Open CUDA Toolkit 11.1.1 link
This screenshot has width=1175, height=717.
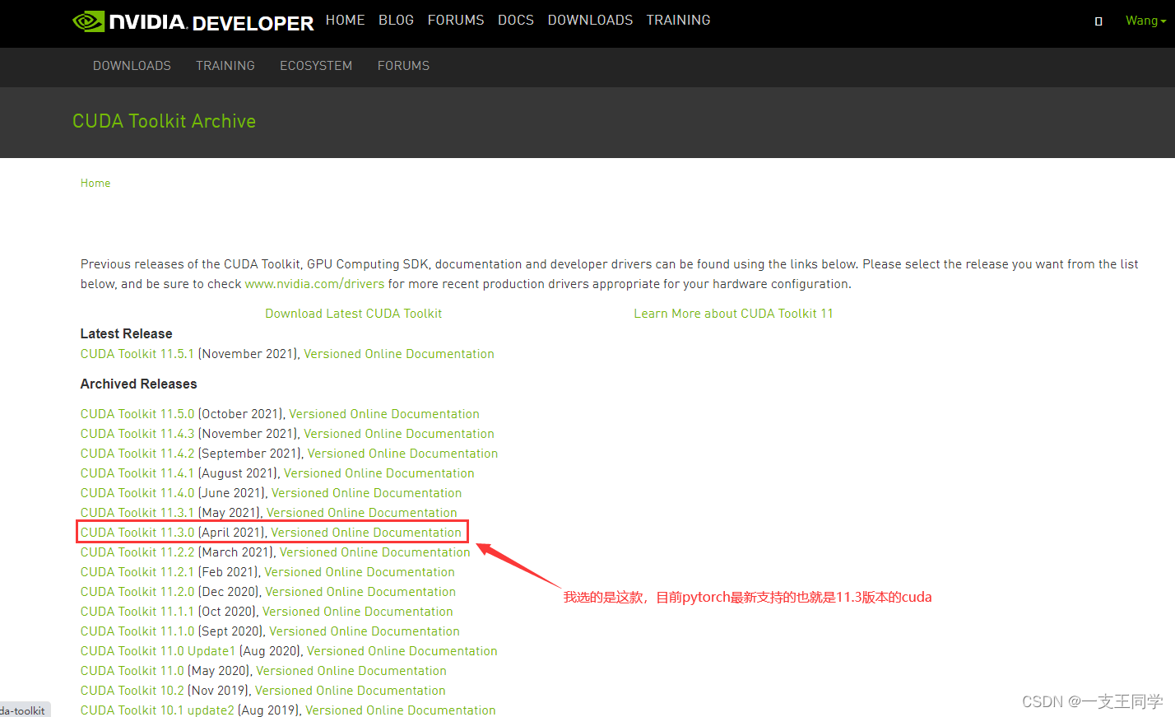coord(137,612)
